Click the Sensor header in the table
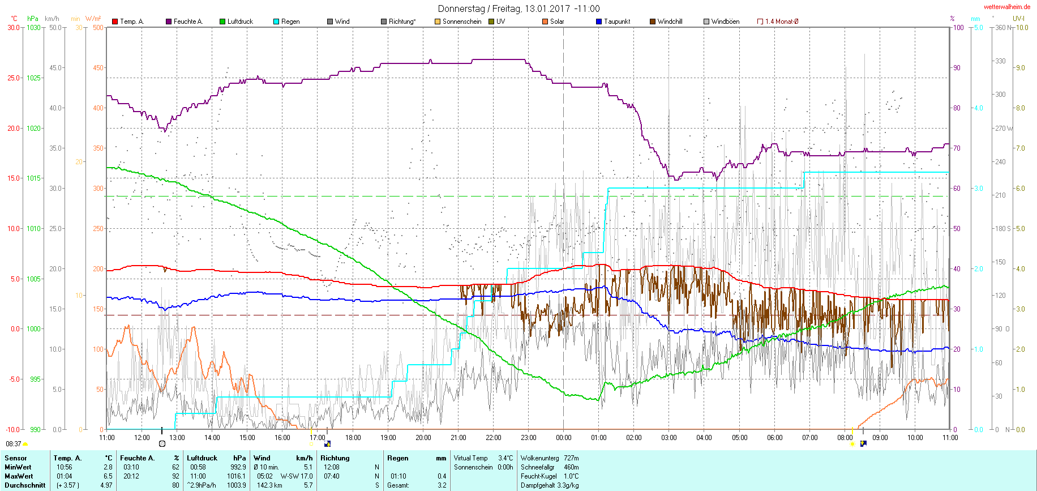 coord(16,458)
